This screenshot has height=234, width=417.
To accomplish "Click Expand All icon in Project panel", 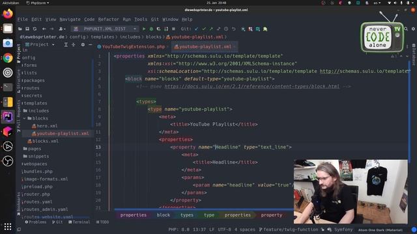I will 66,45.
